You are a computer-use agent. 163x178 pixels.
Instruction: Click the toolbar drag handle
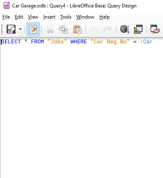pos(2,29)
